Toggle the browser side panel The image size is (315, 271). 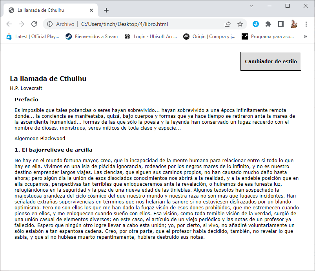pyautogui.click(x=280, y=24)
